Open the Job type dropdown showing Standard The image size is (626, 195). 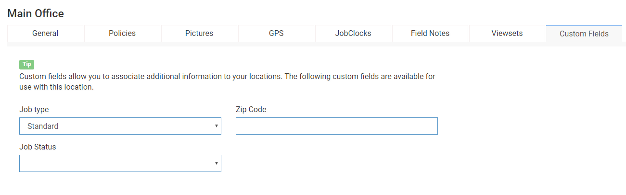pyautogui.click(x=120, y=126)
